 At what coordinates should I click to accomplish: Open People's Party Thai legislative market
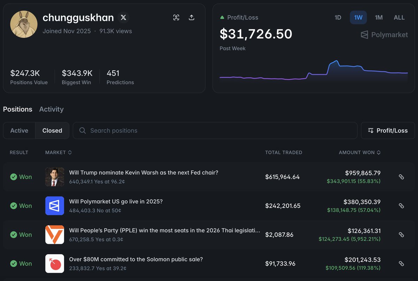point(164,230)
